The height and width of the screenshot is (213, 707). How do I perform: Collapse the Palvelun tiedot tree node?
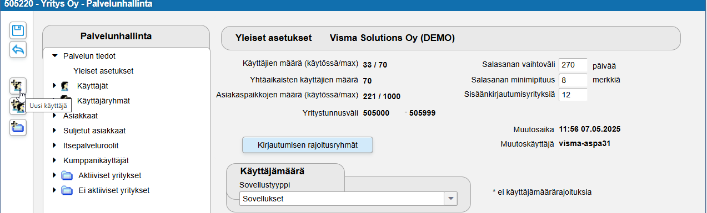coord(54,55)
